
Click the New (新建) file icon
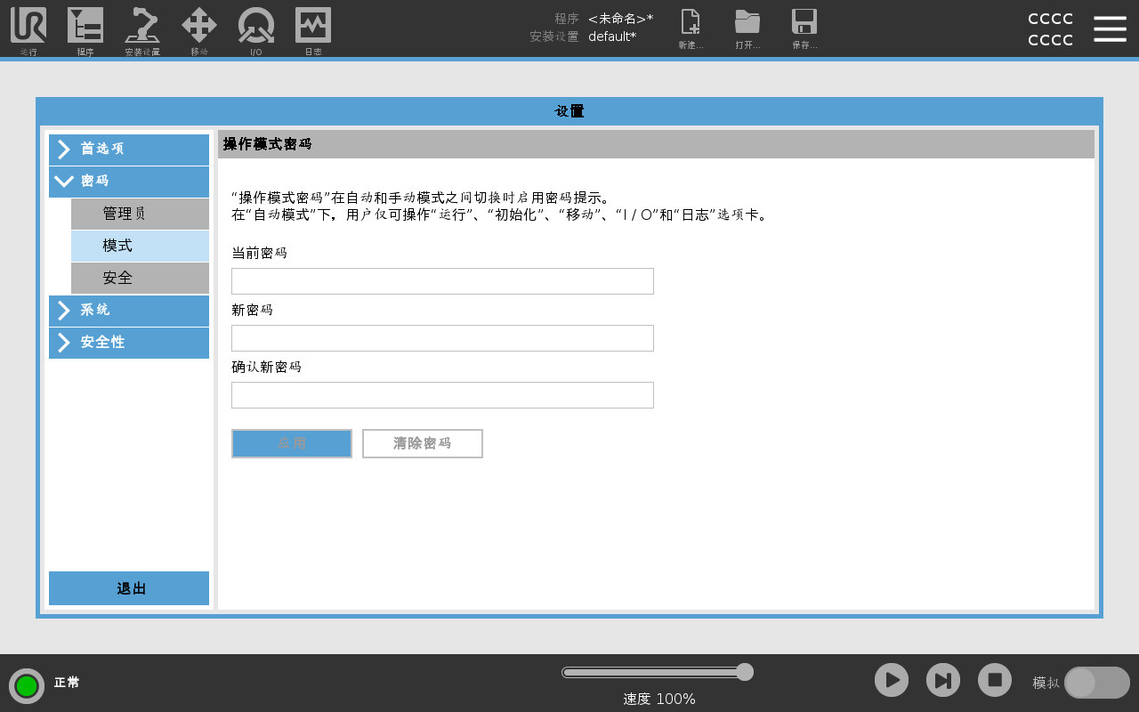click(691, 24)
